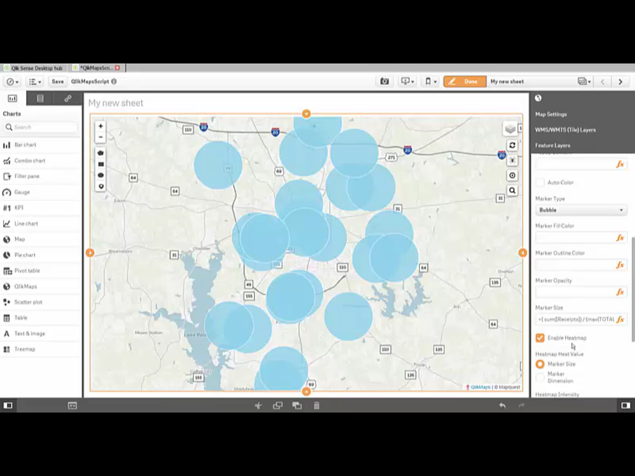Click the copy icon in bottom toolbar
Viewport: 635px width, 476px height.
(278, 405)
